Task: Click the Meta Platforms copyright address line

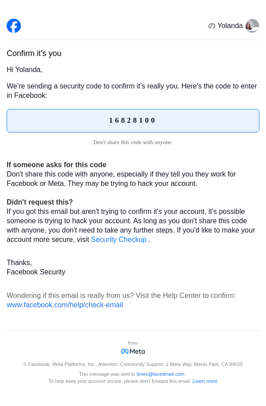Action: [133, 364]
